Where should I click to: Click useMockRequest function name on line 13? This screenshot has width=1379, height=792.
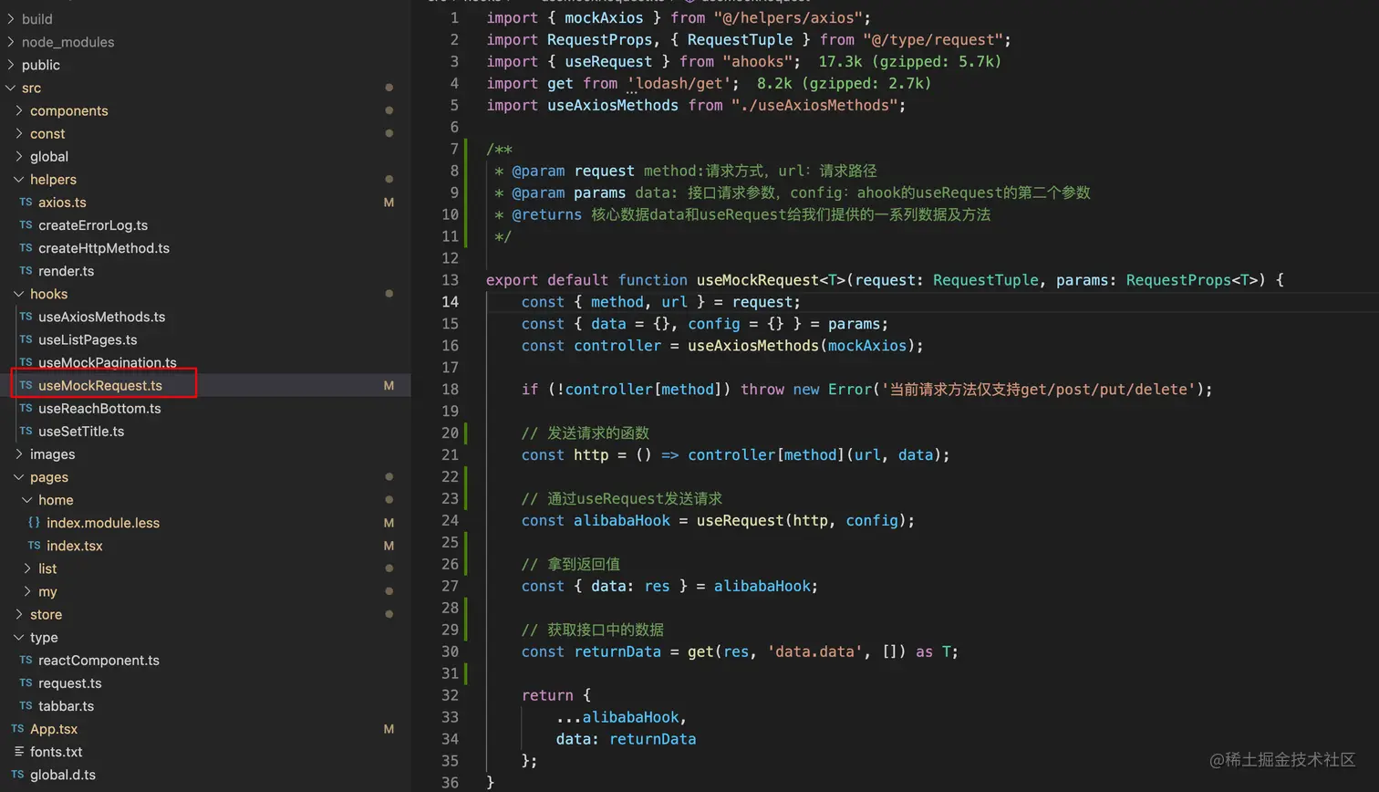pos(758,280)
